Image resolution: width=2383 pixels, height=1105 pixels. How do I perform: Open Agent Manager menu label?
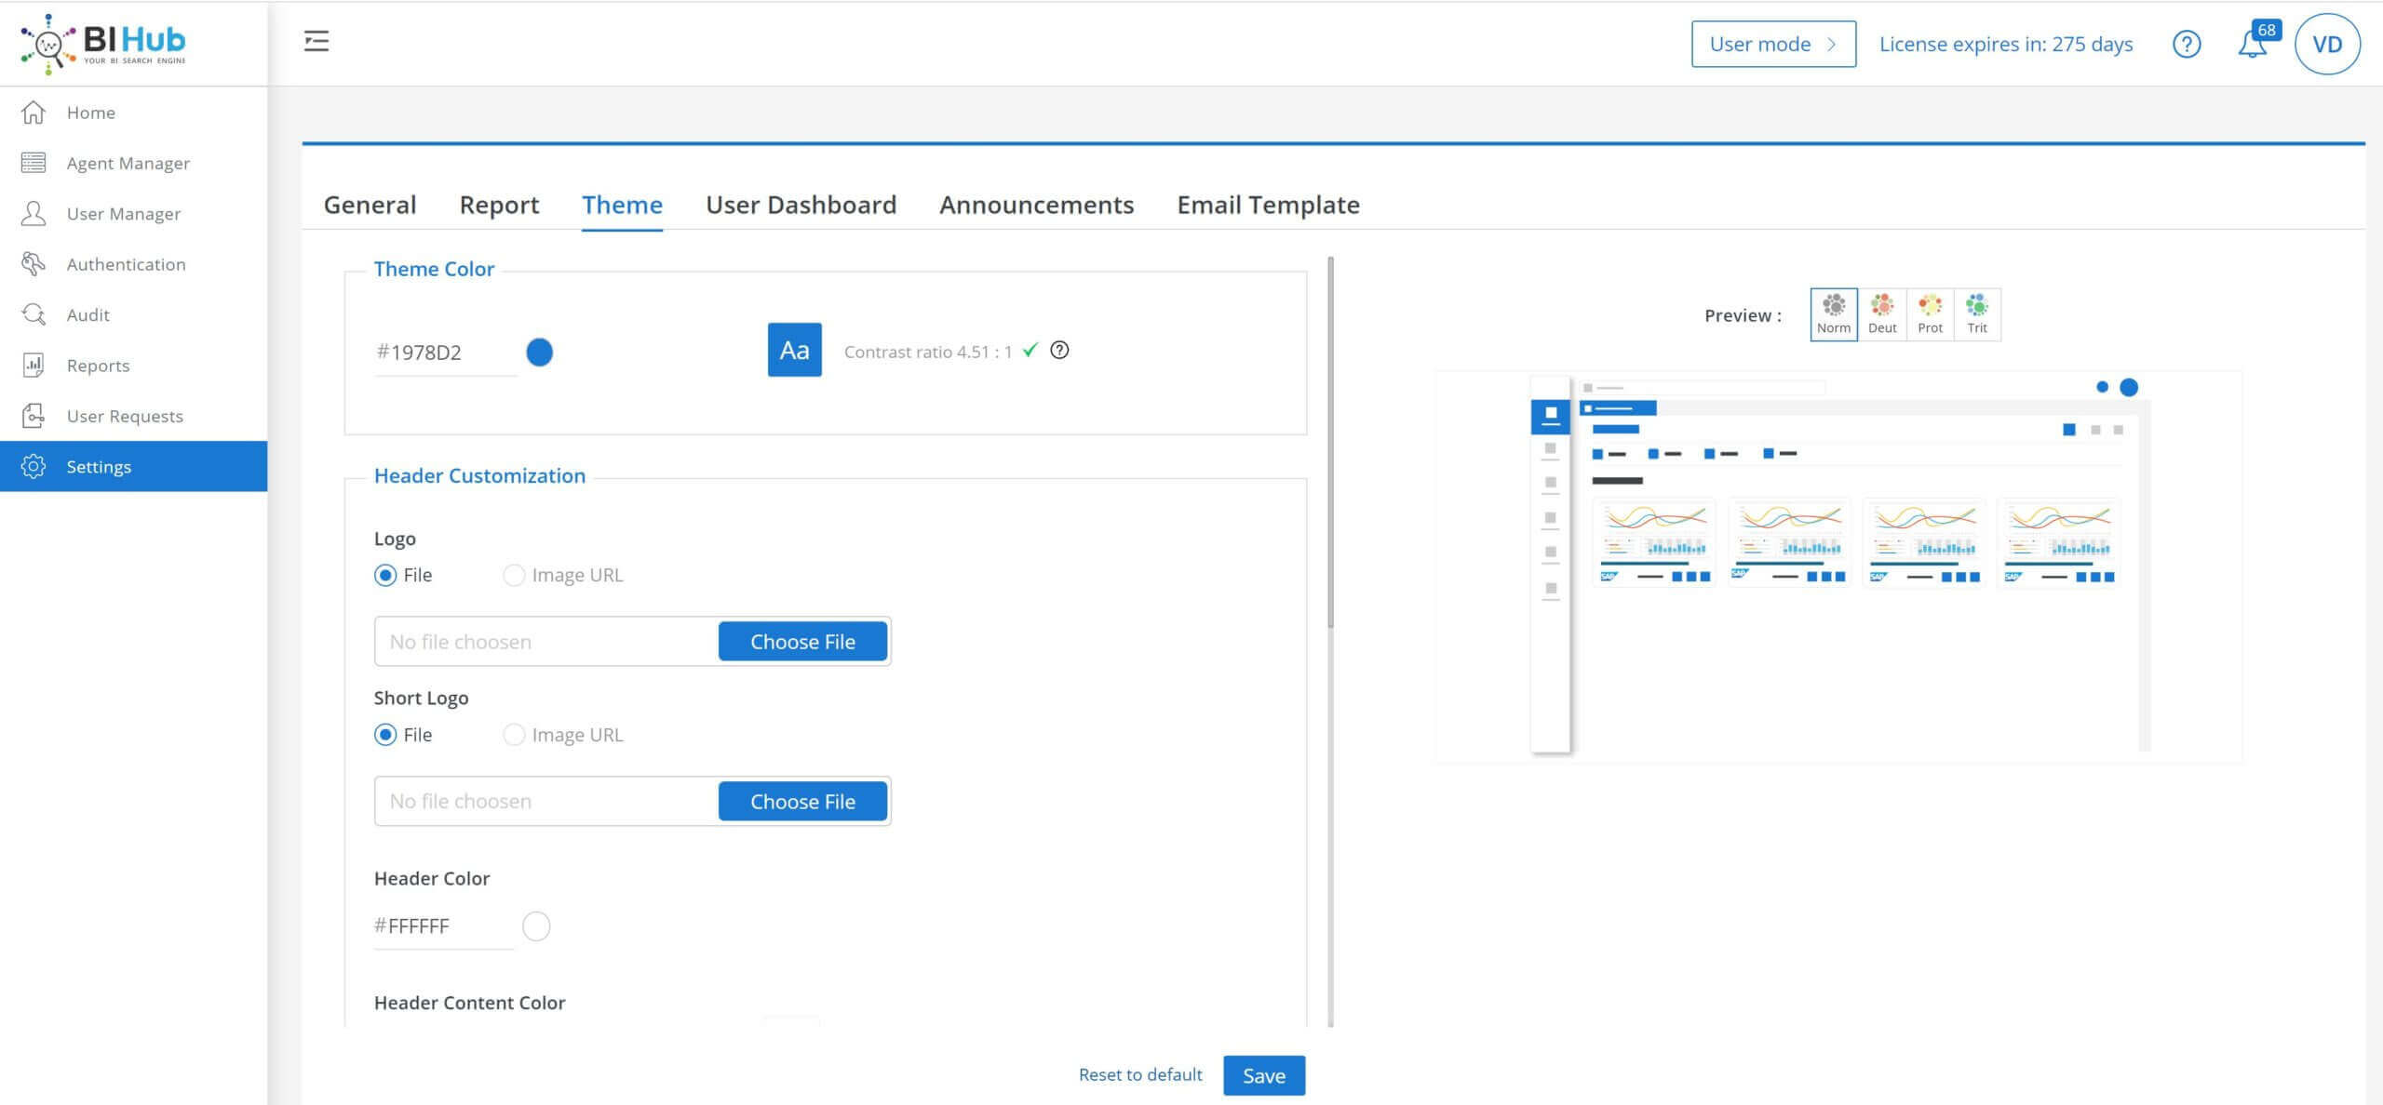(x=128, y=163)
